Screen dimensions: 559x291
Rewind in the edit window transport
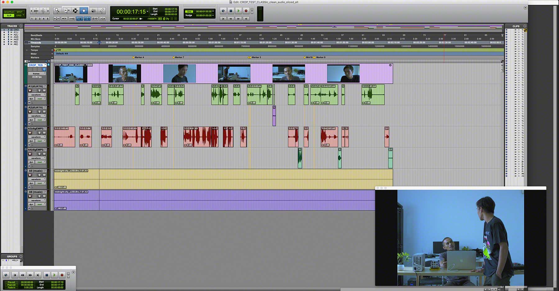(x=231, y=19)
